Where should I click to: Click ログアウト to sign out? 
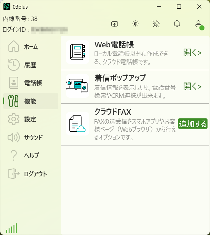pos(30,174)
